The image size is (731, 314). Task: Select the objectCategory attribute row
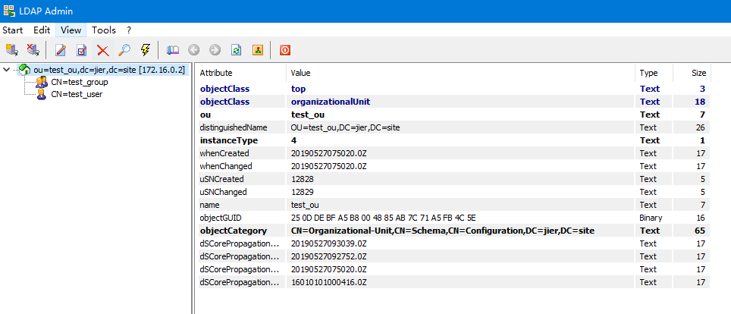coord(454,231)
